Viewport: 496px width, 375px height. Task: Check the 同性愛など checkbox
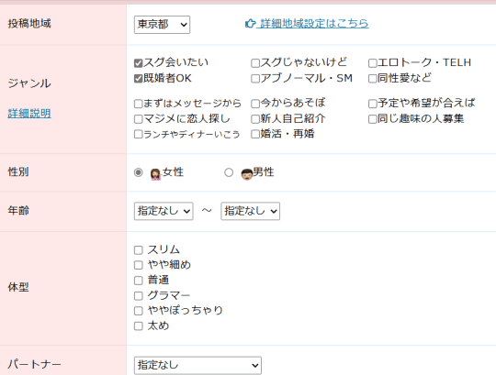(373, 79)
